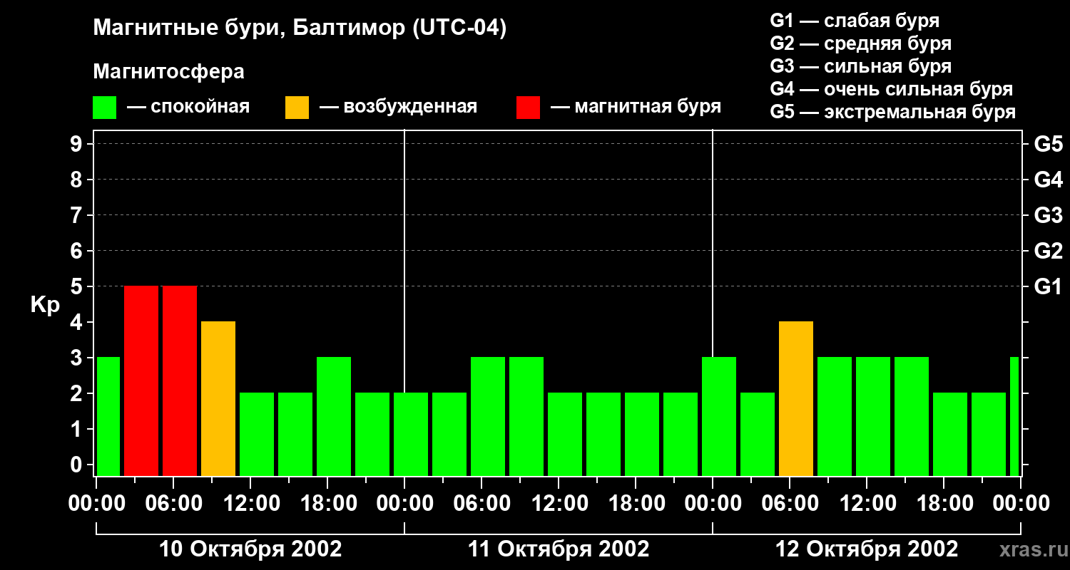Click the 'Магнитосфера' legend heading
1070x570 pixels.
pos(168,72)
